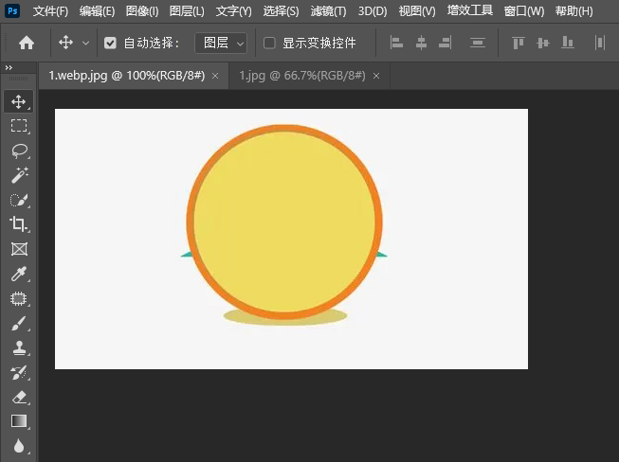Select the Magic Wand tool
619x462 pixels.
pos(19,175)
